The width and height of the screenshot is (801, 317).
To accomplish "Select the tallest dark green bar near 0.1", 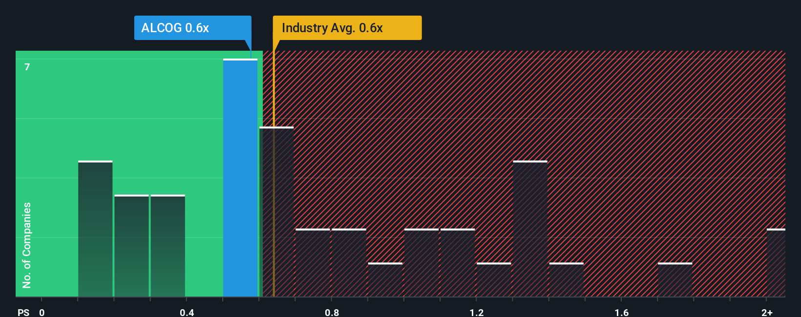I will (x=95, y=229).
